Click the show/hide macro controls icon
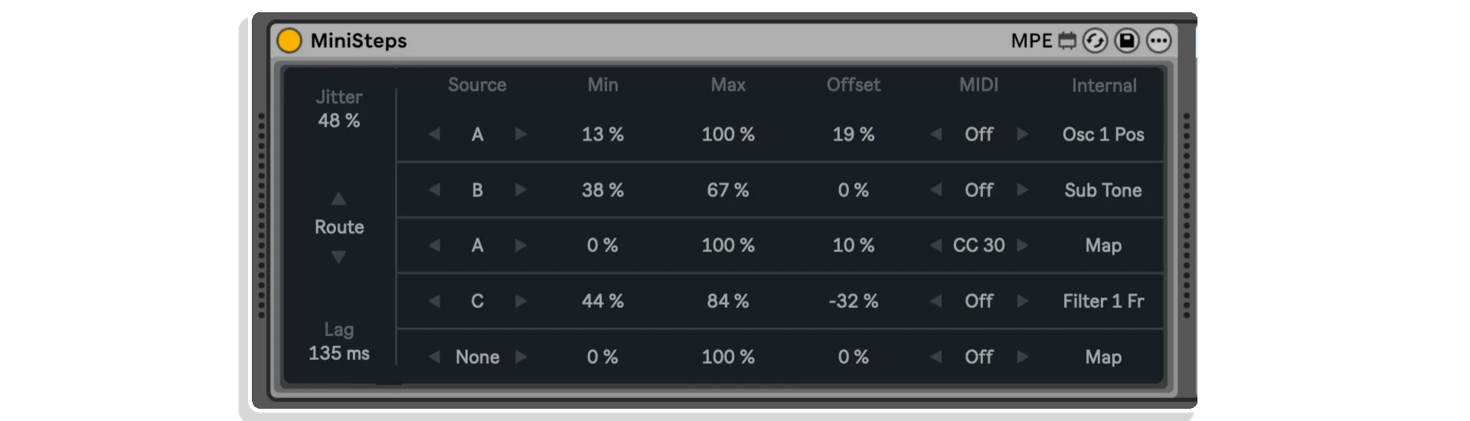The height and width of the screenshot is (421, 1470). 1067,40
